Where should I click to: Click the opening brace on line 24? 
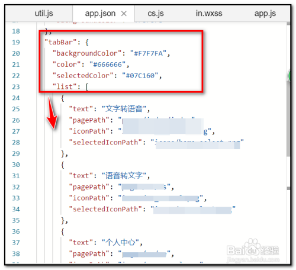(x=63, y=98)
